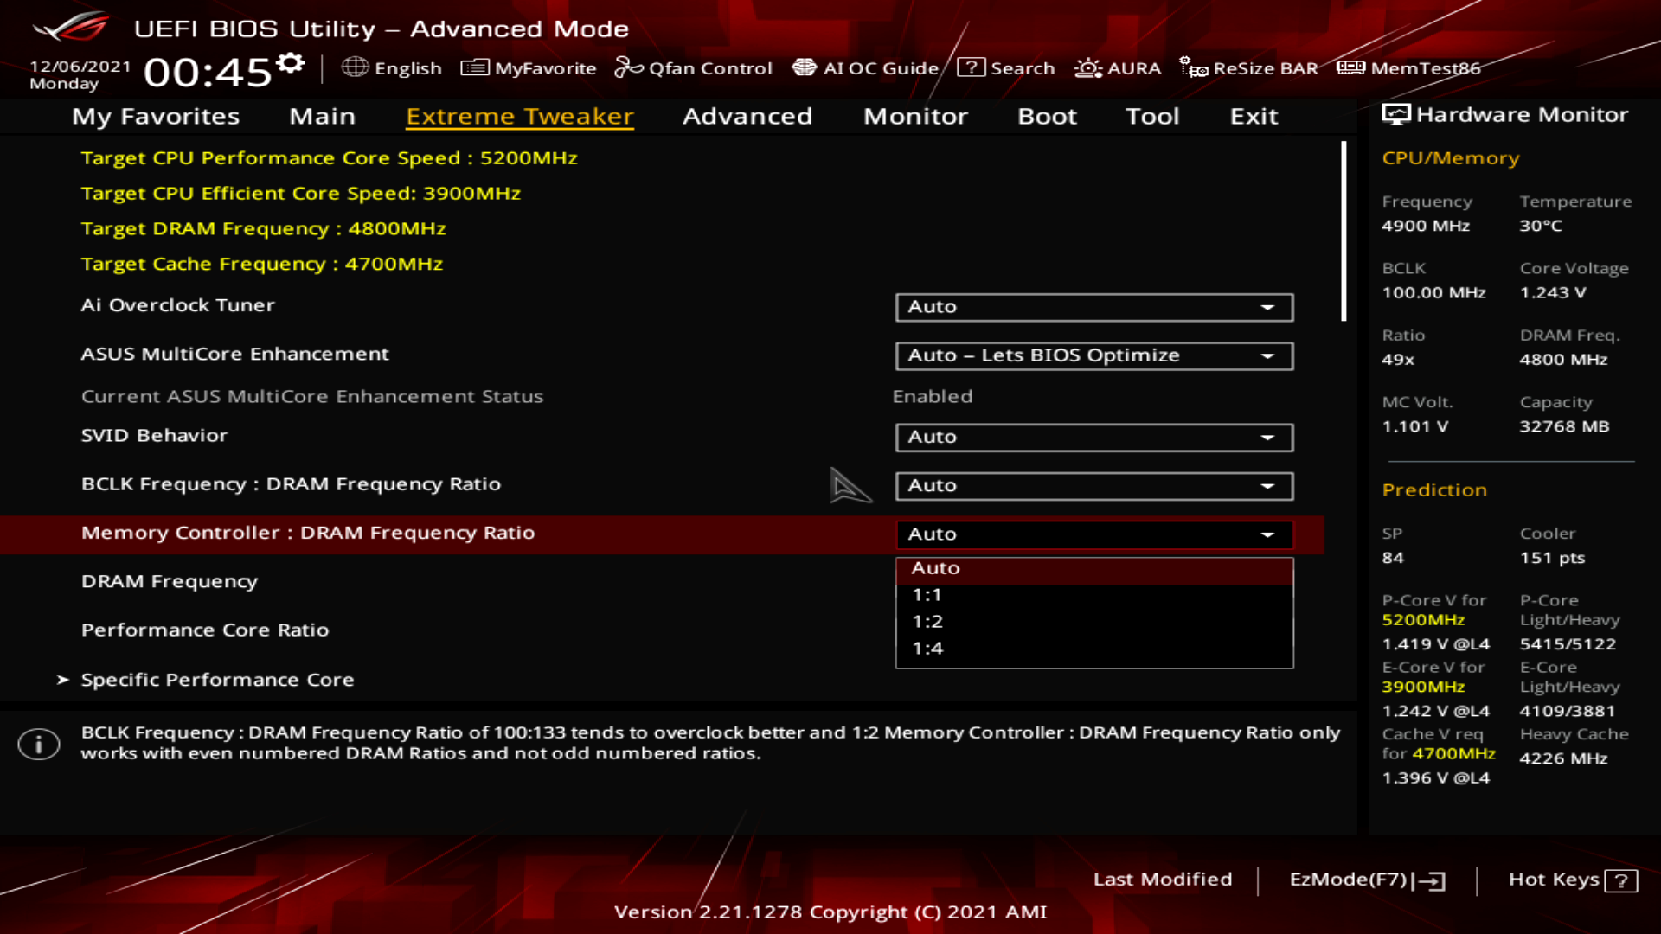Click the EzMode(F7) button
The height and width of the screenshot is (934, 1661).
(x=1366, y=880)
